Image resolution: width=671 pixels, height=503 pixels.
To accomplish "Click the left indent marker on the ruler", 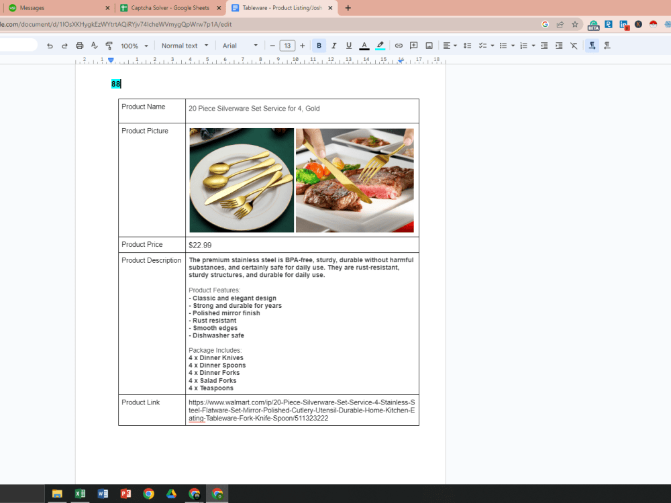I will click(x=111, y=60).
